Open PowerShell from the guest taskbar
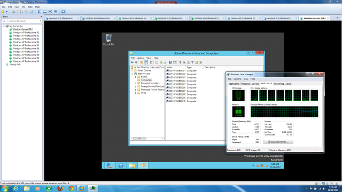Image resolution: width=342 pixels, height=192 pixels. point(121,166)
